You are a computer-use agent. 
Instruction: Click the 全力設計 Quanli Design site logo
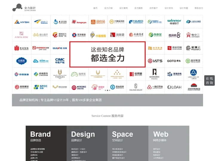[24, 7]
